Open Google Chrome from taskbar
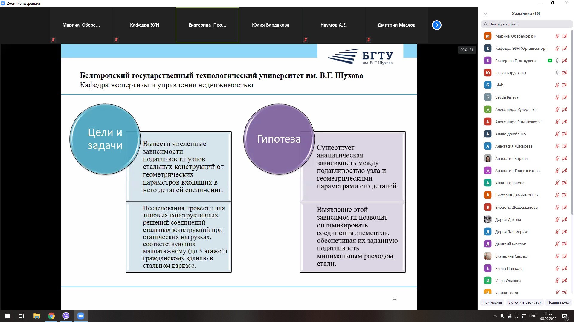574x322 pixels. [51, 316]
